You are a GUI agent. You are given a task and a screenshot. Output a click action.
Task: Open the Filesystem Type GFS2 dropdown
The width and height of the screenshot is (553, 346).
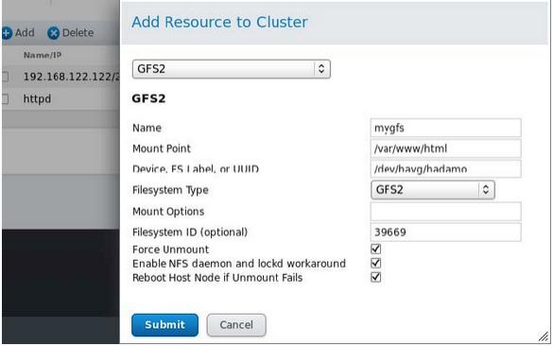click(433, 190)
